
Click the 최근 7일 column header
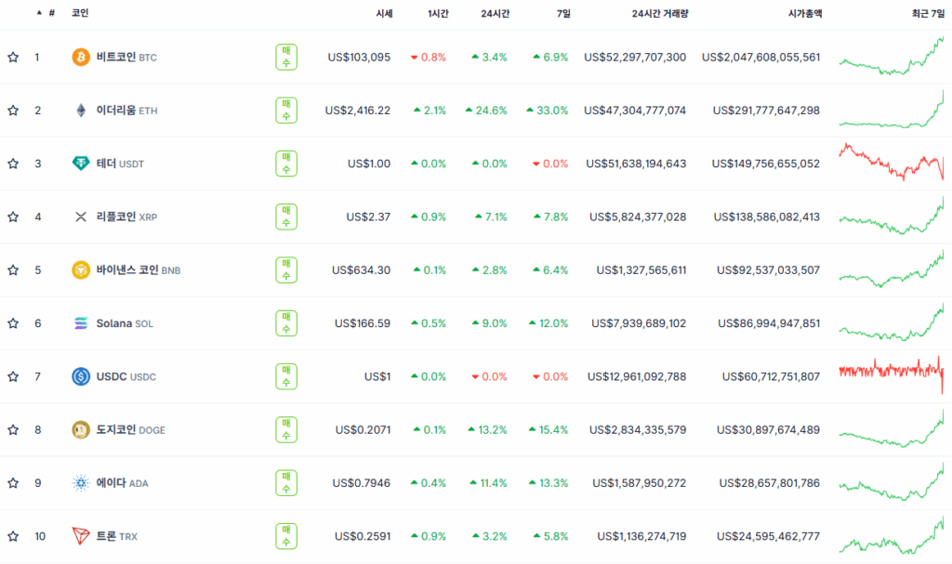pyautogui.click(x=928, y=13)
